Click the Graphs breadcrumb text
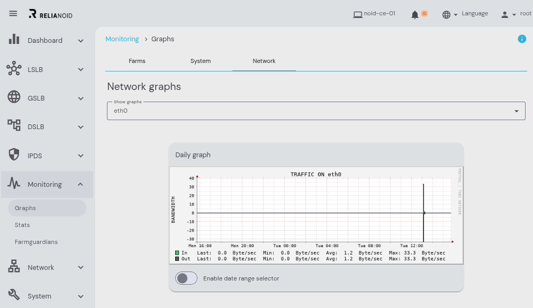Image resolution: width=533 pixels, height=308 pixels. pyautogui.click(x=162, y=39)
